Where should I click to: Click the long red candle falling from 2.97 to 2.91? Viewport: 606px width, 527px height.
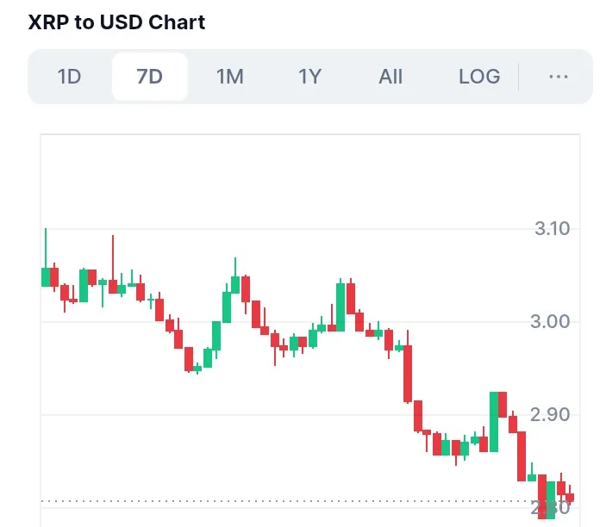point(408,373)
